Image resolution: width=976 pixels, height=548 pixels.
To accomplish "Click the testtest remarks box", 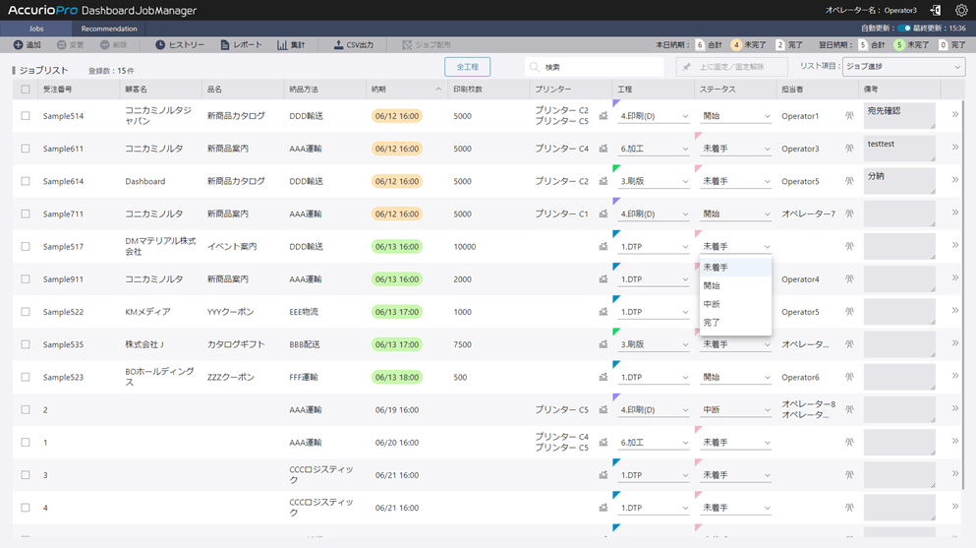I will 899,149.
